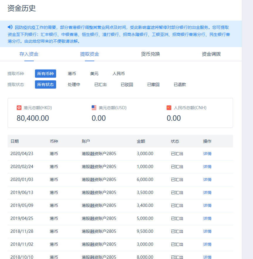253x259 pixels.
Task: Click the 金额 column header
Action: coord(141,141)
